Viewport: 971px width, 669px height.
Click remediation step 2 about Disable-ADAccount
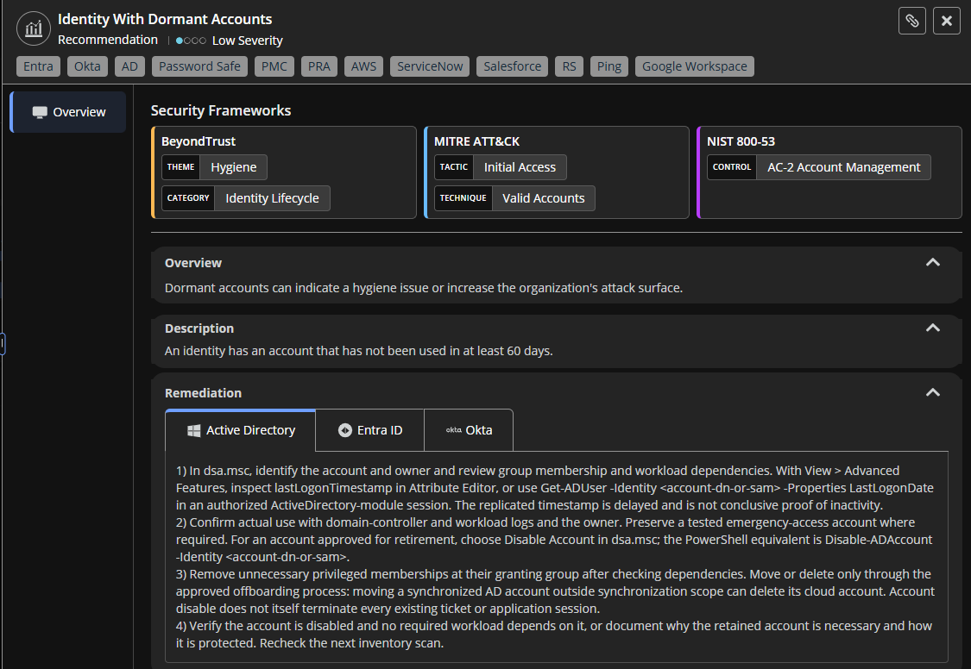tap(554, 540)
